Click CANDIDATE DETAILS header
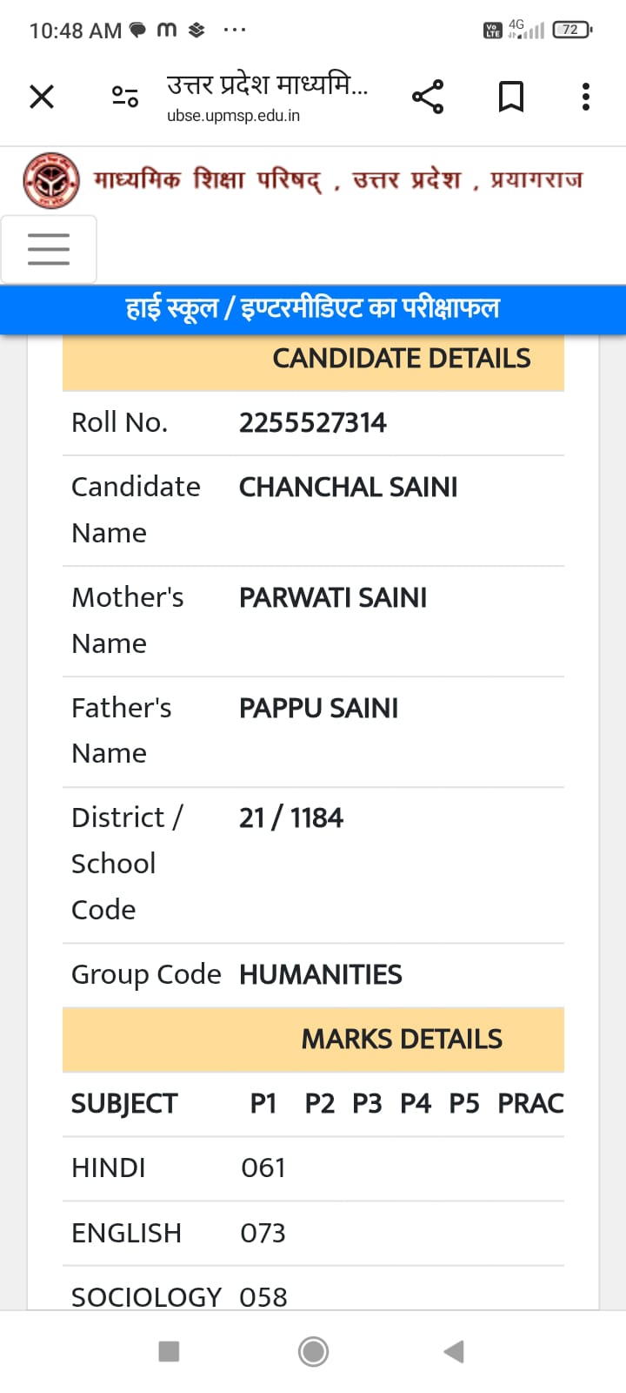 point(401,359)
